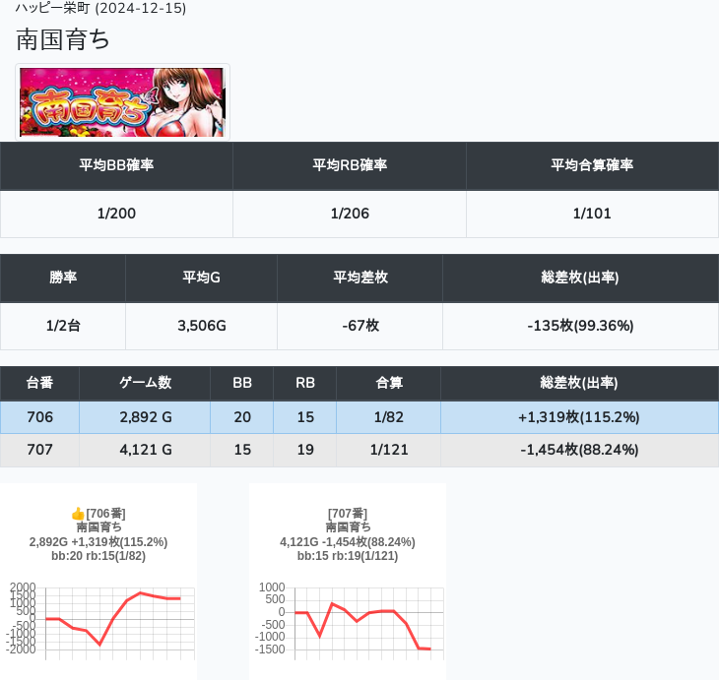The image size is (719, 680).
Task: Click the ハッピー栄町 (2024-12-15) heading text
Action: coord(101,9)
